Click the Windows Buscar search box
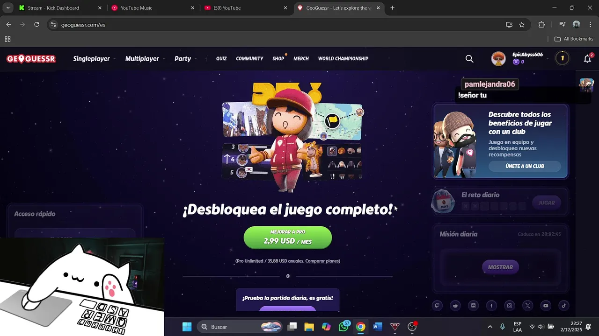599x336 pixels. (x=240, y=327)
